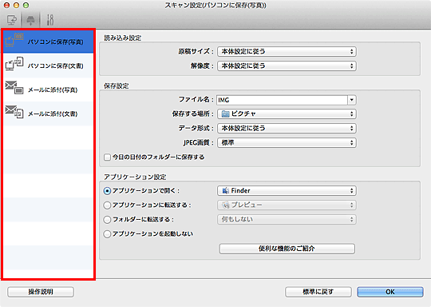Select the メールに添付(写真) list item

click(49, 90)
